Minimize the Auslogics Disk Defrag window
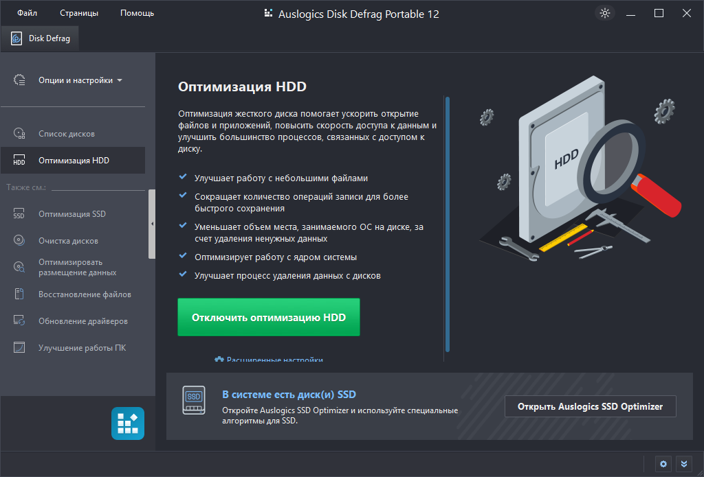704x477 pixels. tap(631, 14)
